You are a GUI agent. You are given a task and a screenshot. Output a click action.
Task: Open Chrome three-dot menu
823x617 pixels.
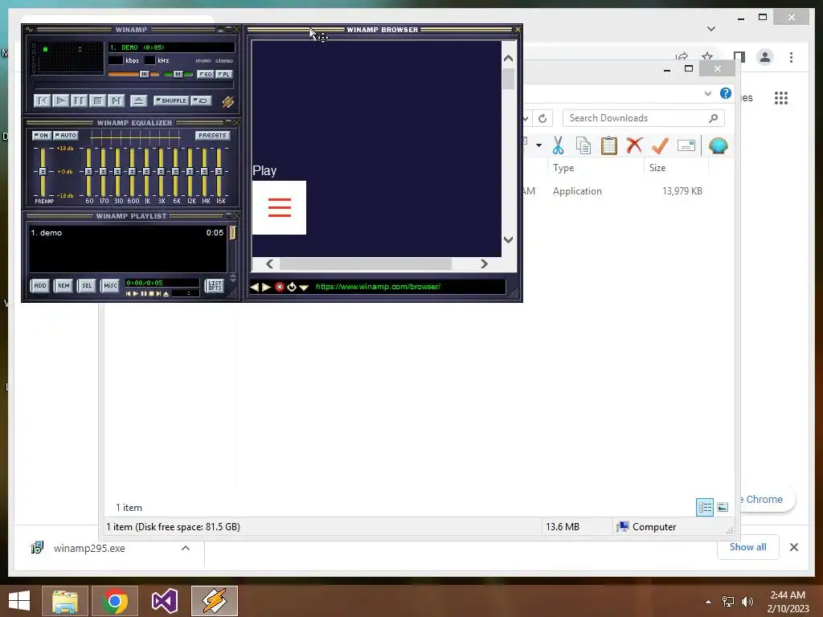[791, 57]
